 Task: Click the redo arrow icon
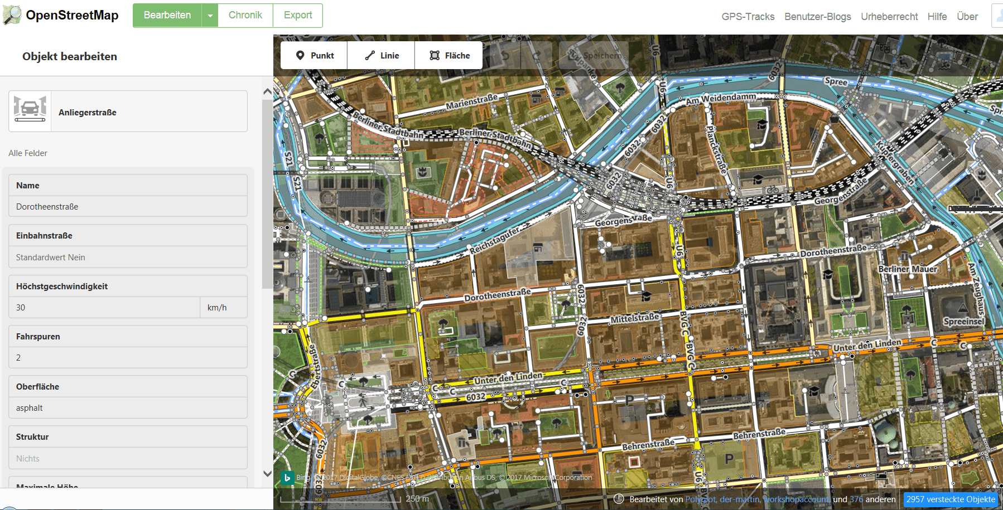[x=536, y=55]
